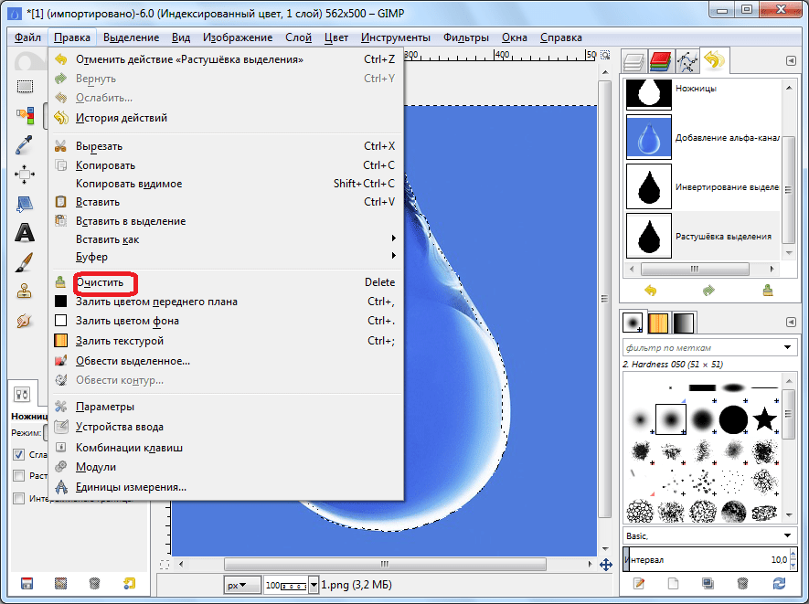Choose Очистить from the Правка menu
The width and height of the screenshot is (809, 604).
pyautogui.click(x=100, y=282)
